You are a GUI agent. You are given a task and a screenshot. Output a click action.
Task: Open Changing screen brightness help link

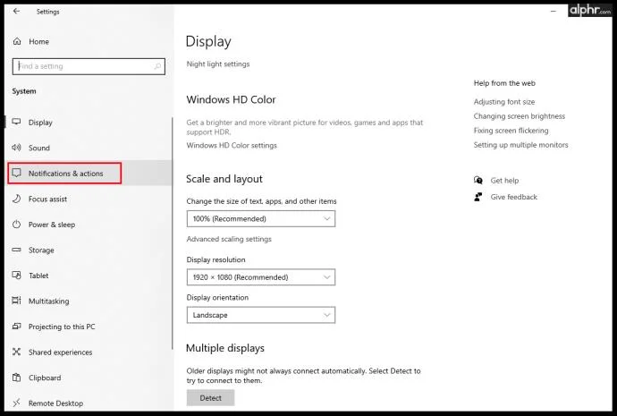520,116
